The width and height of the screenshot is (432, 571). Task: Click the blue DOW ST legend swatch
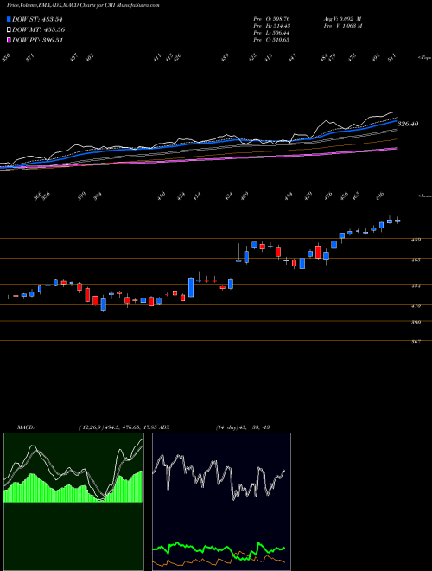tap(10, 20)
